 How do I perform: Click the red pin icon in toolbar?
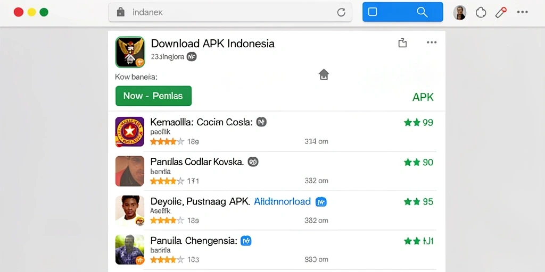pyautogui.click(x=501, y=13)
